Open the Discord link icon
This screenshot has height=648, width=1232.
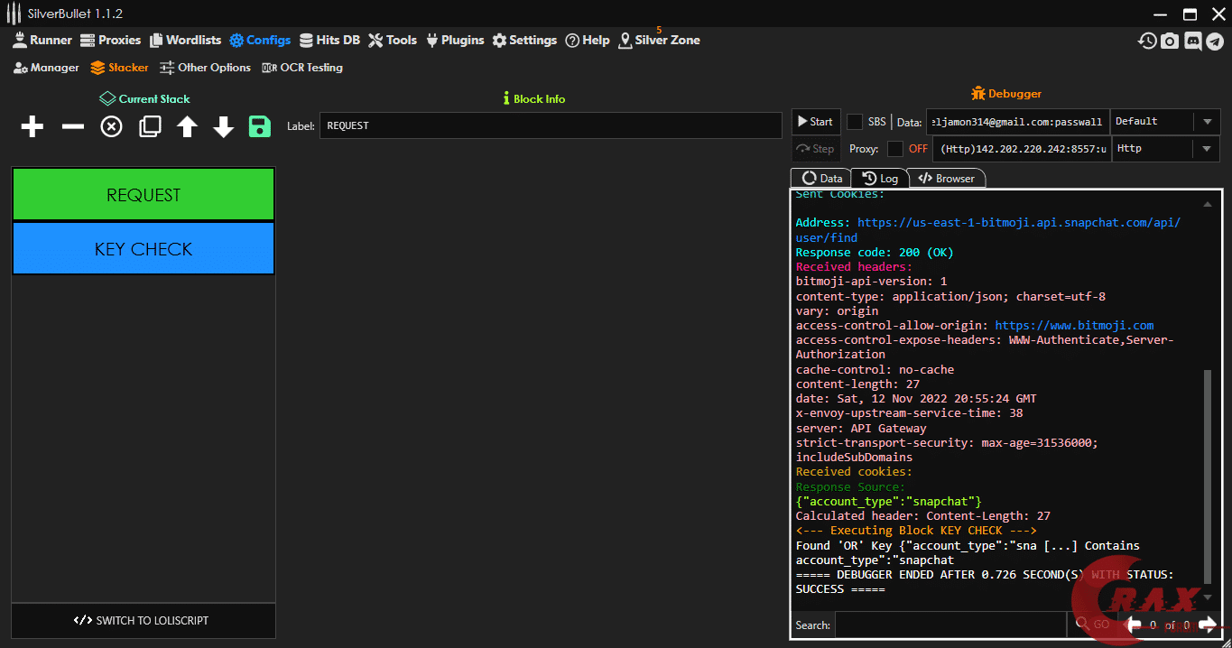pos(1192,41)
